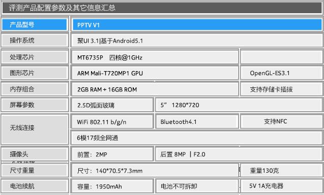The height and width of the screenshot is (195, 324).
Task: Click the '5” 1280*720' cell
Action: click(239, 105)
